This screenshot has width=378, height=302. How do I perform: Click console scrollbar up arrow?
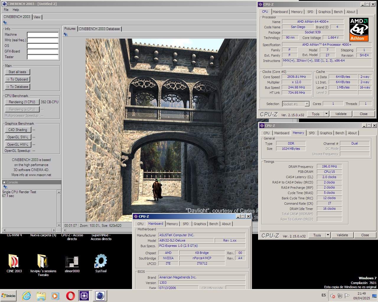[59, 192]
